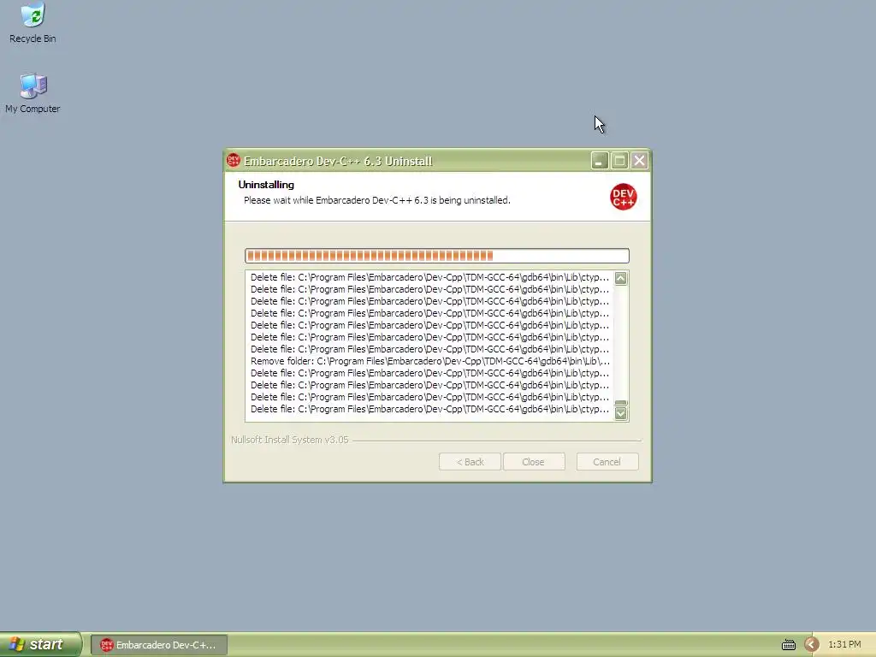Click the disabled '< Back' button
876x657 pixels.
click(x=470, y=462)
